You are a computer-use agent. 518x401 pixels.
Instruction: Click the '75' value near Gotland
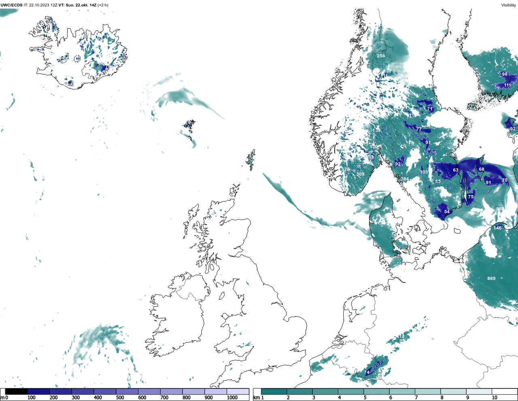pos(471,197)
